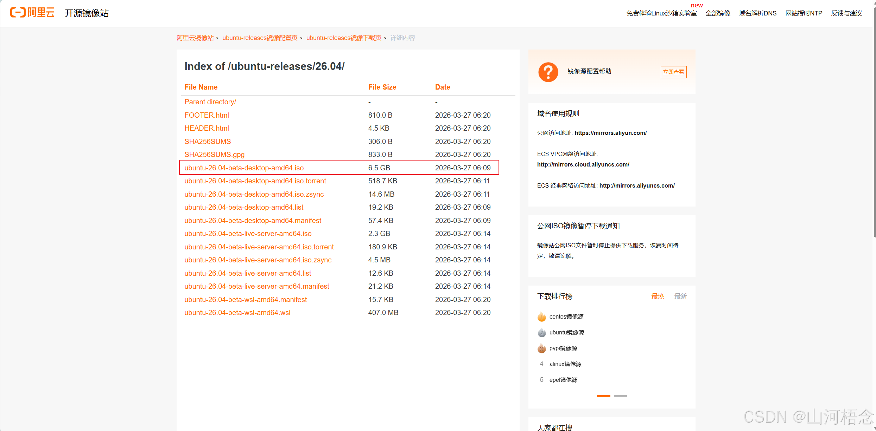This screenshot has width=876, height=431.
Task: Open pypi镜像源 in download ranking
Action: coord(563,348)
